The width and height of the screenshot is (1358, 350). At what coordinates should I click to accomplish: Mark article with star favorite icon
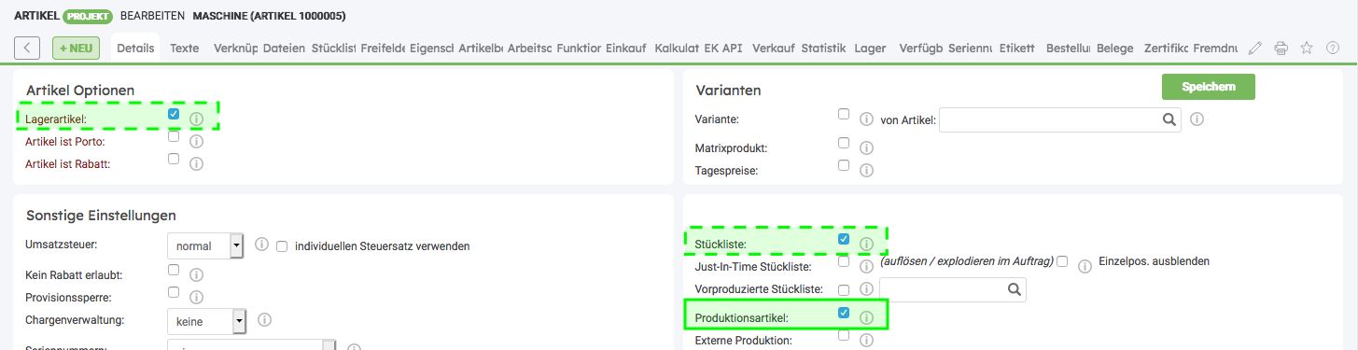click(x=1307, y=48)
